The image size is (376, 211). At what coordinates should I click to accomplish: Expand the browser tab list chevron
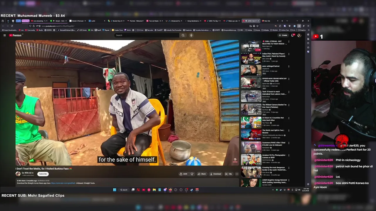(x=287, y=21)
